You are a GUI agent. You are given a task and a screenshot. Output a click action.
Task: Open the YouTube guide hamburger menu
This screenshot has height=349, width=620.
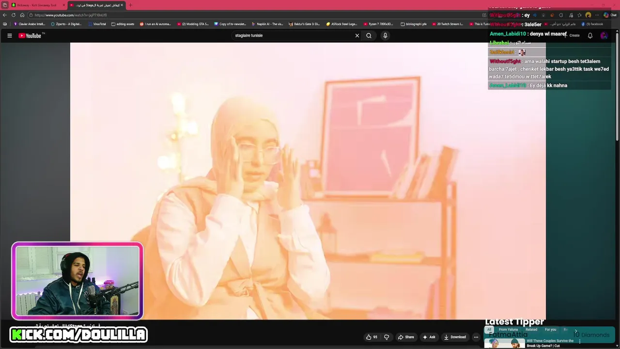point(9,35)
